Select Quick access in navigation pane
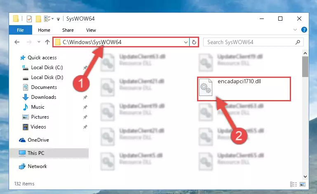This screenshot has height=194, width=317. (42, 58)
